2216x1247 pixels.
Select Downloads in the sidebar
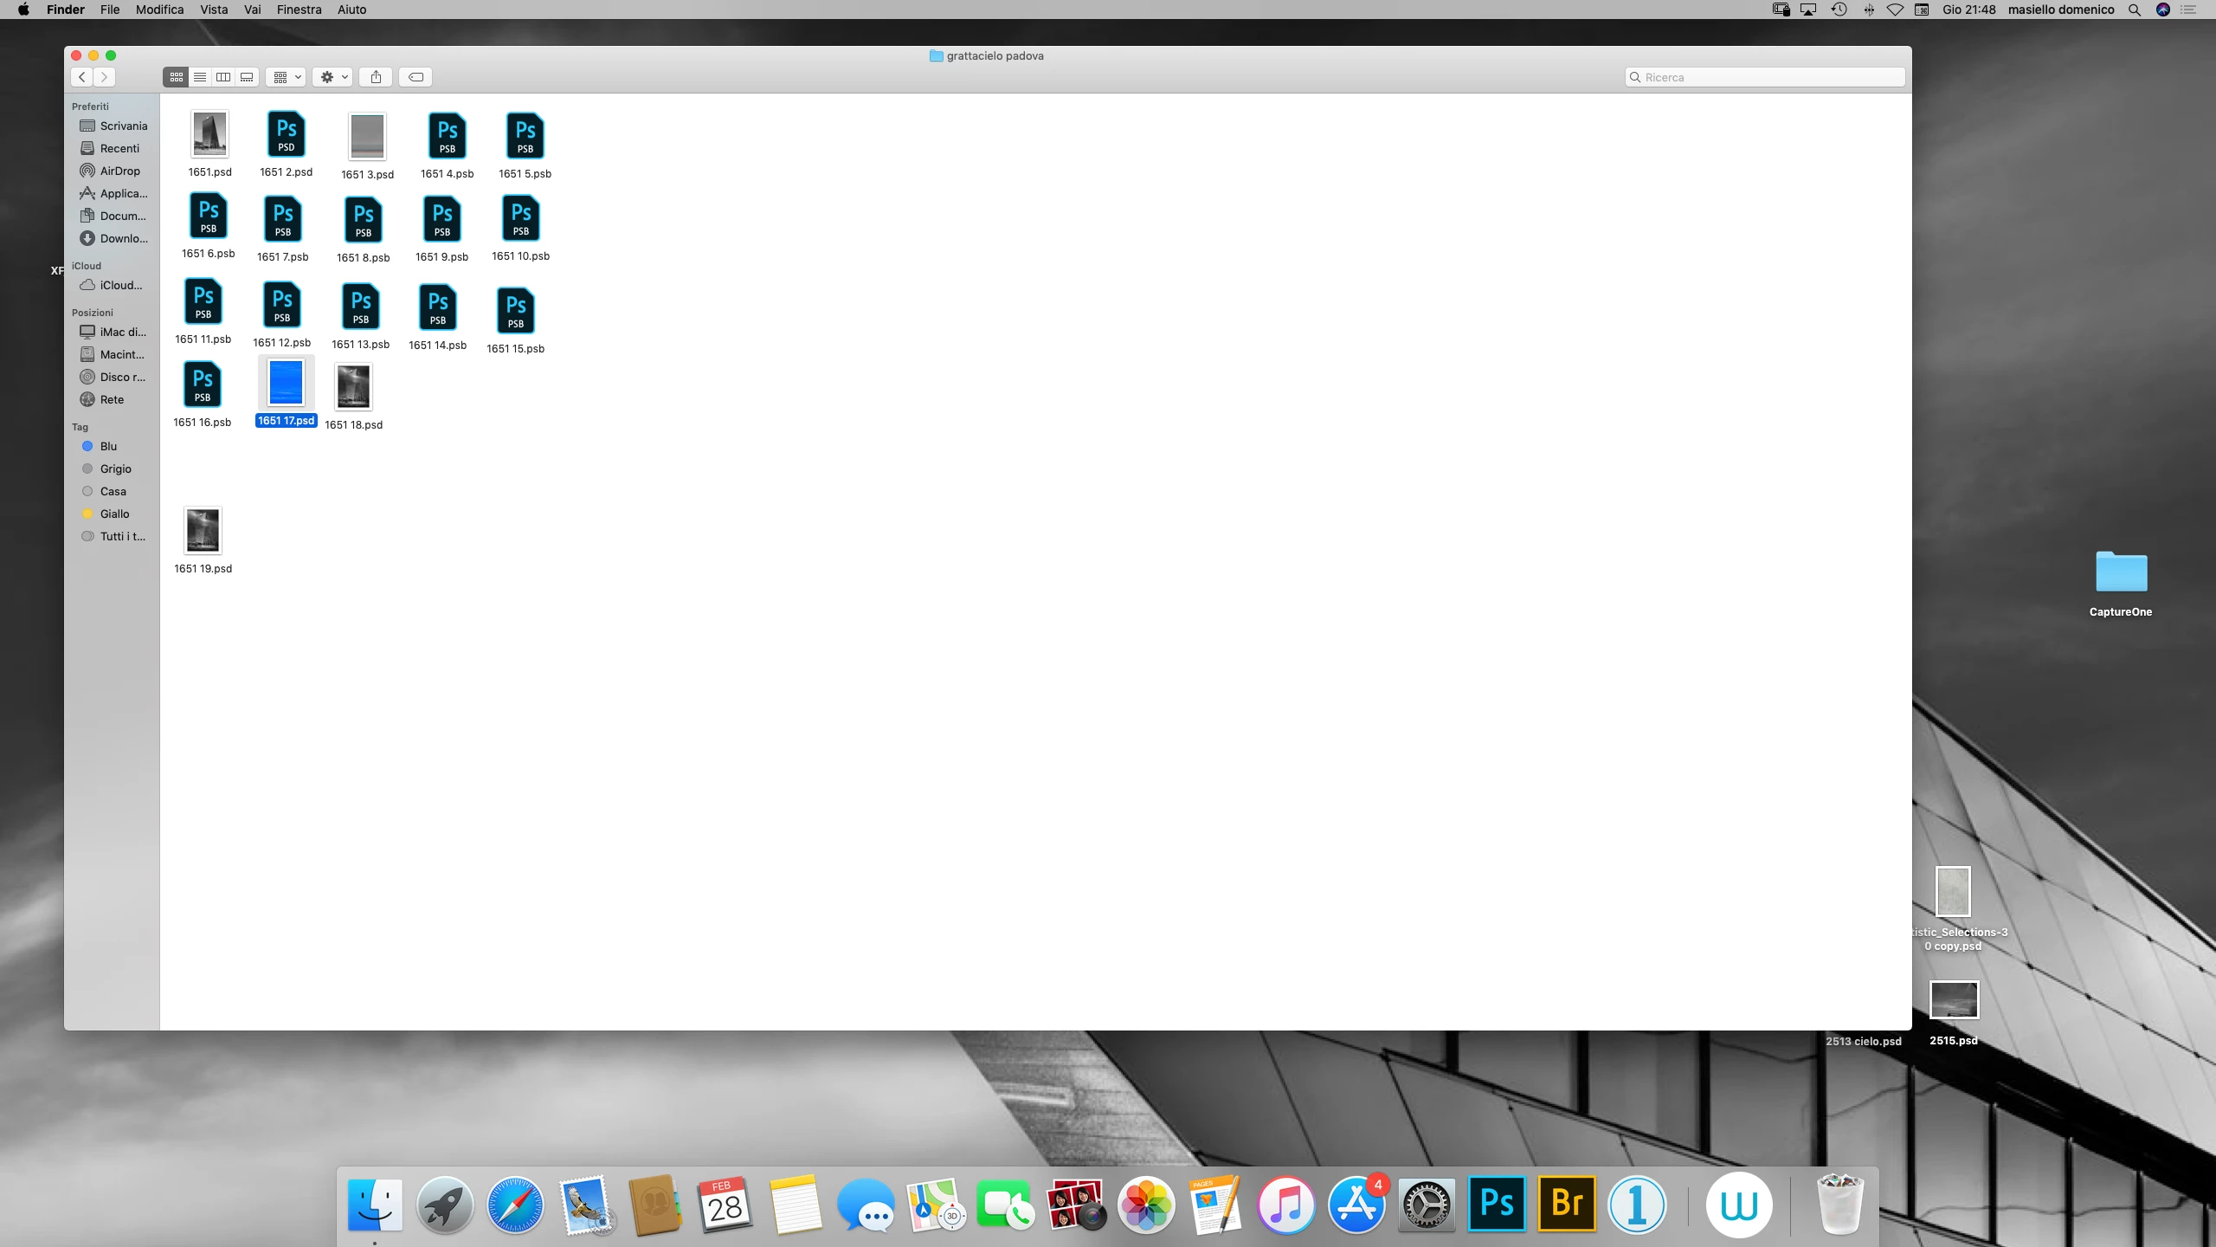click(x=123, y=238)
